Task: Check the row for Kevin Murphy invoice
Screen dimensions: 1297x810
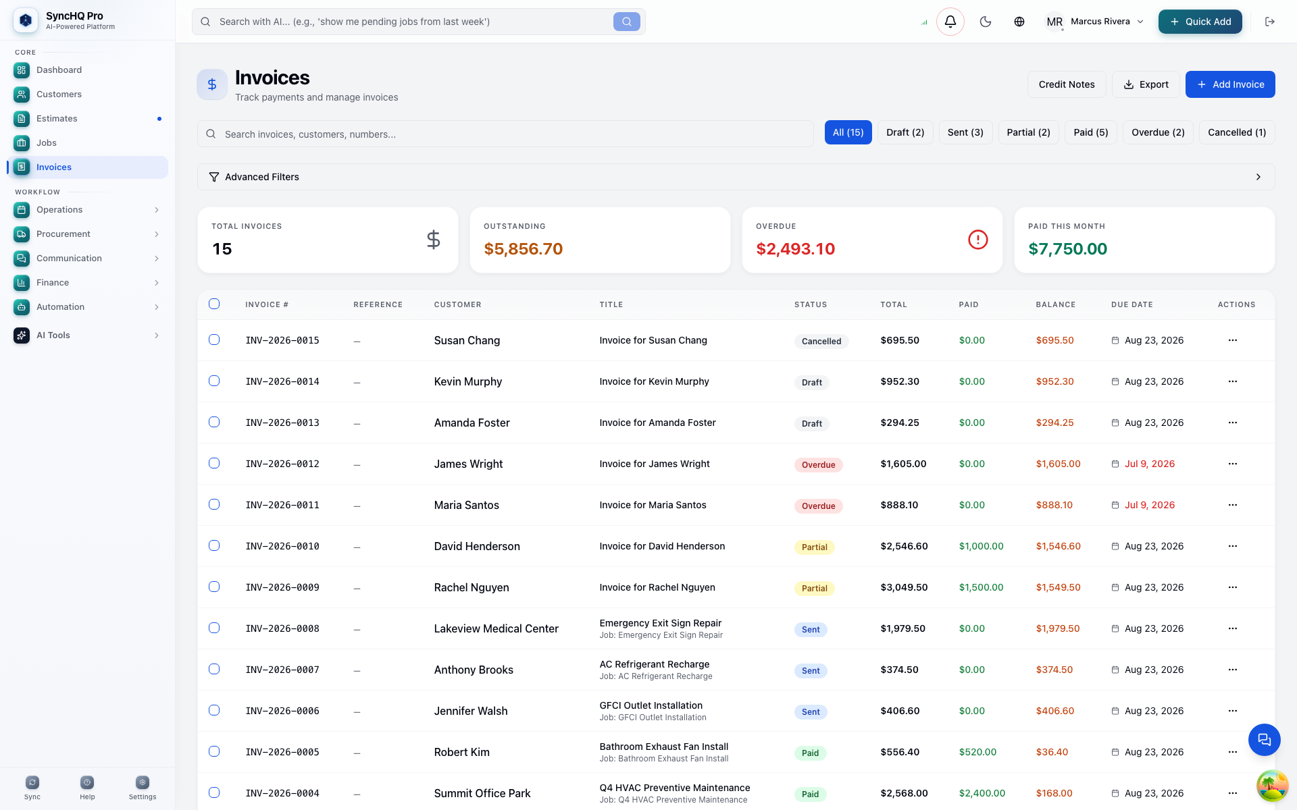Action: [x=214, y=381]
